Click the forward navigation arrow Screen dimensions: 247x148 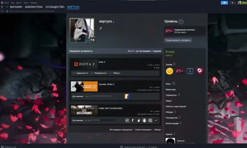pos(7,7)
